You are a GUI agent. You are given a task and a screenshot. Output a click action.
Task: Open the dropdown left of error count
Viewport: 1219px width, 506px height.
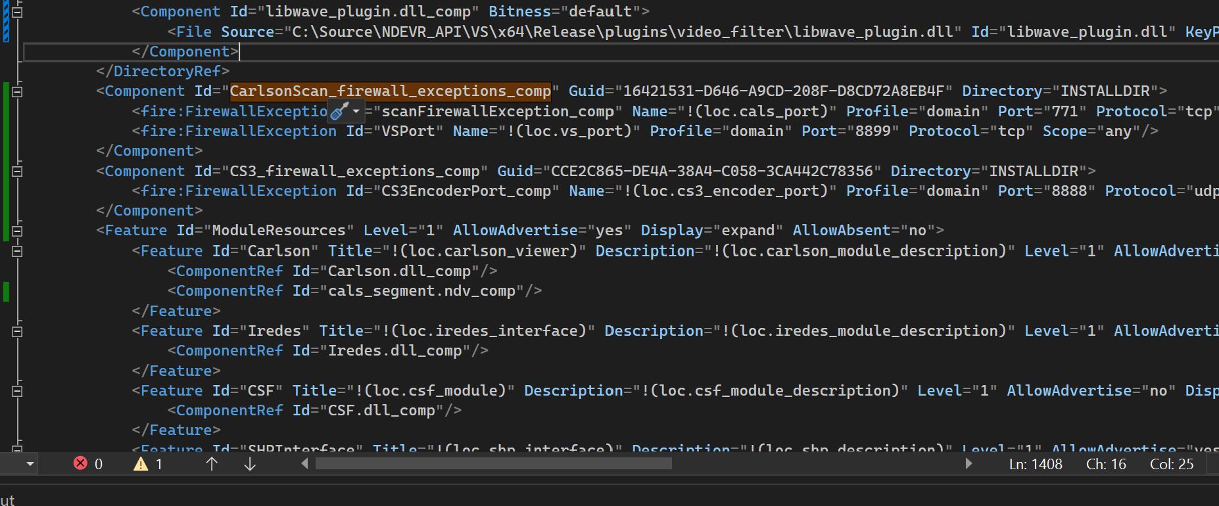tap(30, 464)
